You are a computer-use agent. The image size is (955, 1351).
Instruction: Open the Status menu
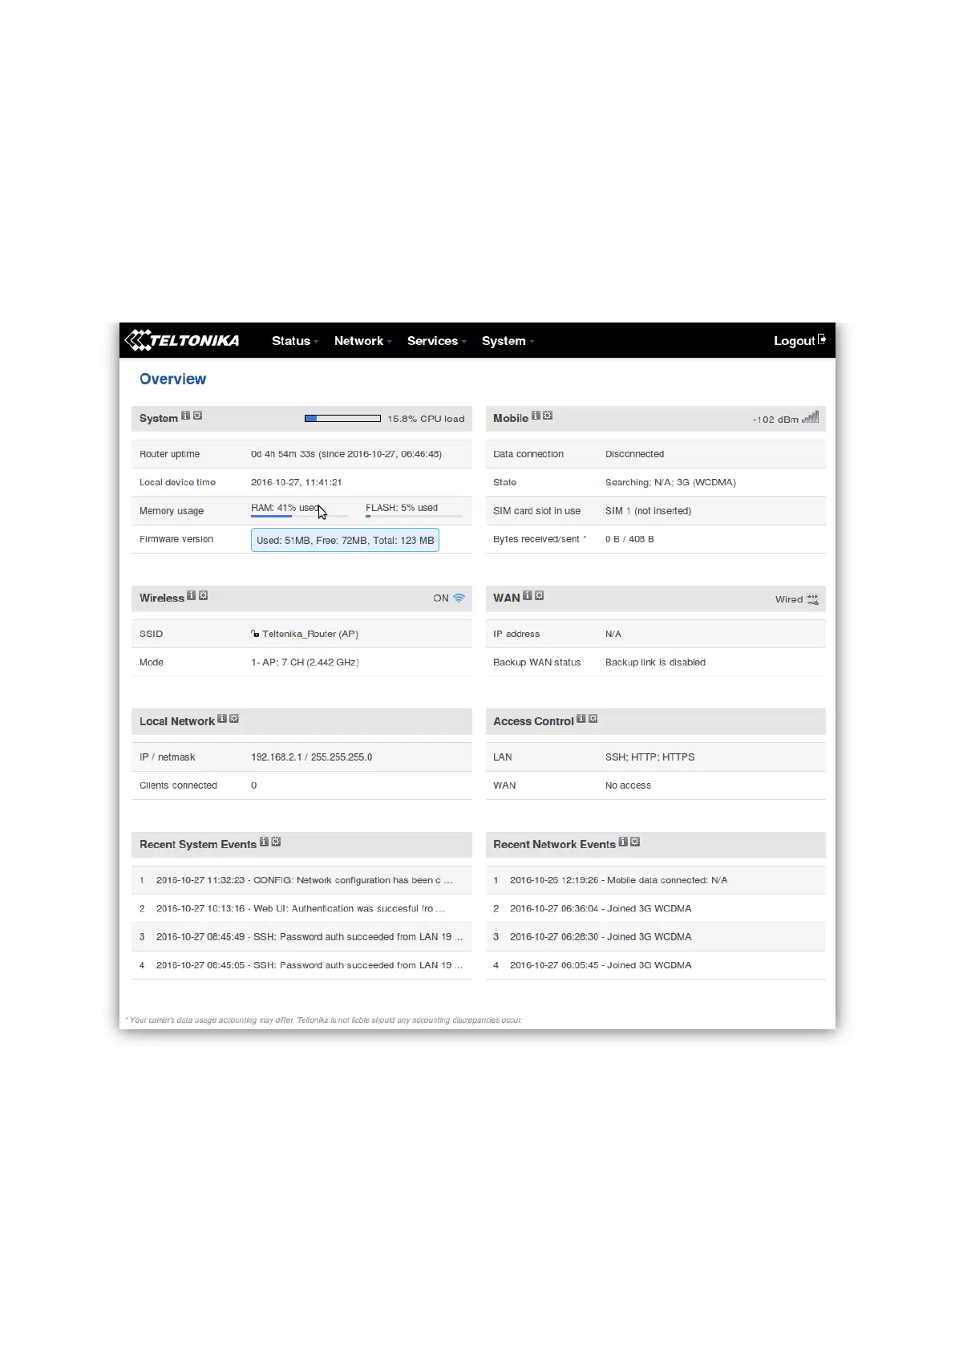(x=295, y=341)
